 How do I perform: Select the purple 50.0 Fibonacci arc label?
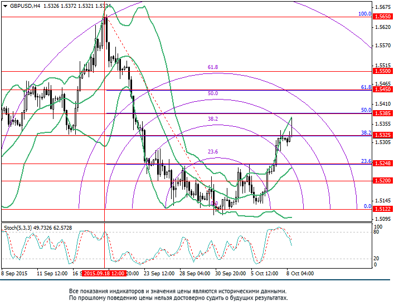point(213,93)
